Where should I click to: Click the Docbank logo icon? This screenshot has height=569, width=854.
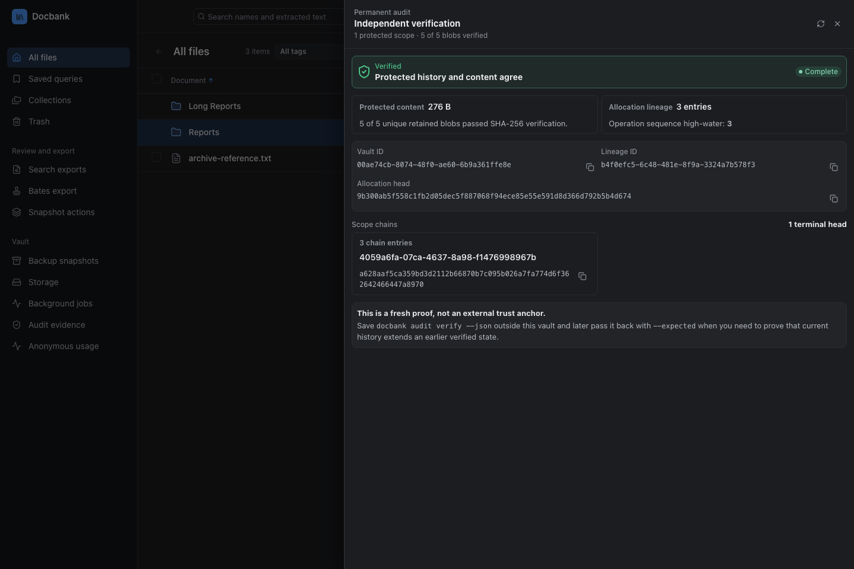tap(20, 17)
